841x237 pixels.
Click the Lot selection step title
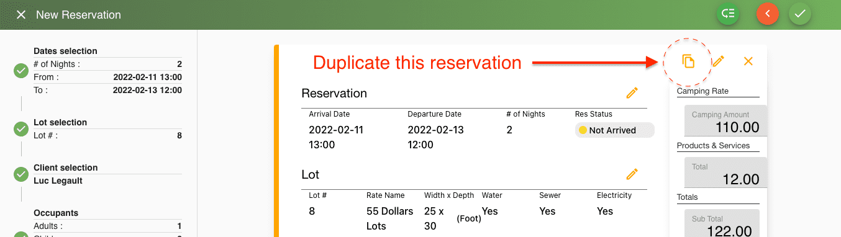point(60,122)
